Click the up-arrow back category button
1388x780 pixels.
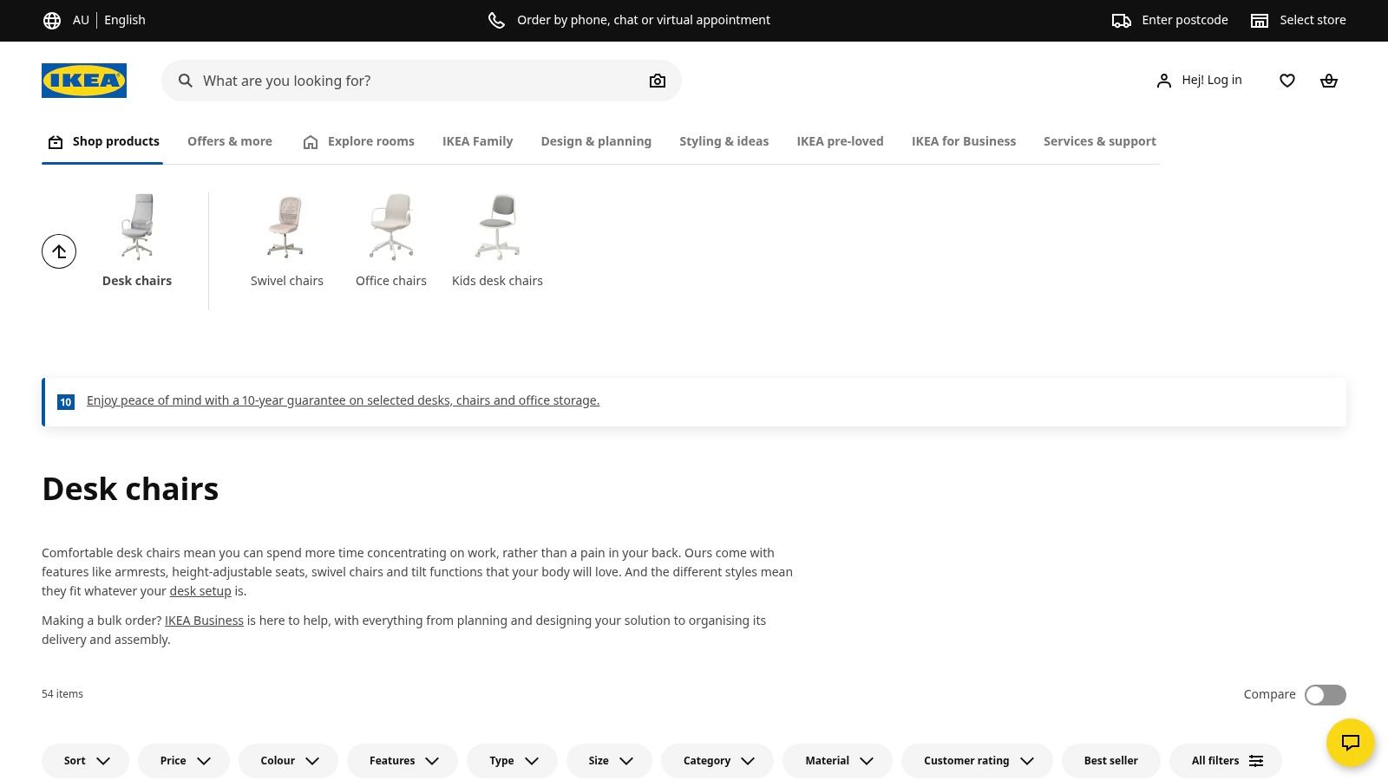[59, 251]
